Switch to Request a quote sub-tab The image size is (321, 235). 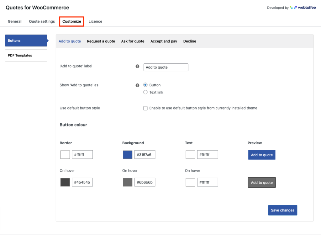[x=101, y=41]
